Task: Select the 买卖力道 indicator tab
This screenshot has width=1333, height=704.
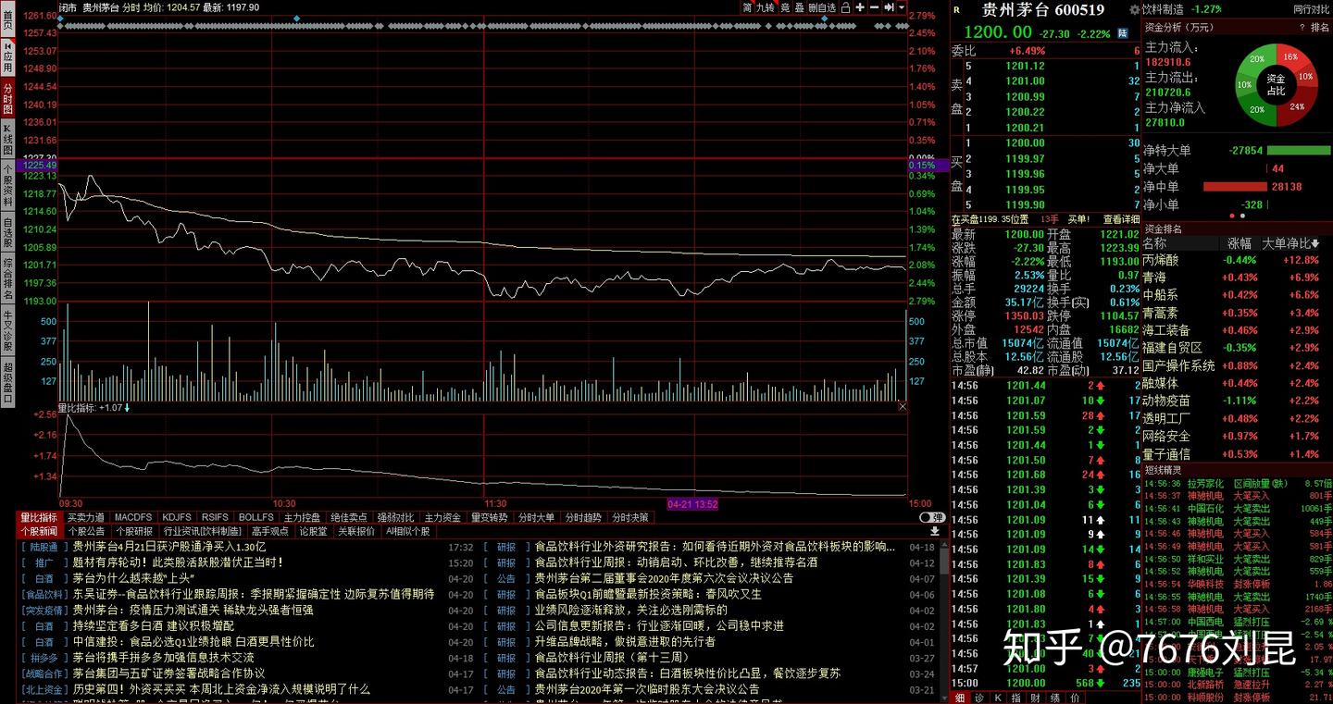Action: coord(86,517)
